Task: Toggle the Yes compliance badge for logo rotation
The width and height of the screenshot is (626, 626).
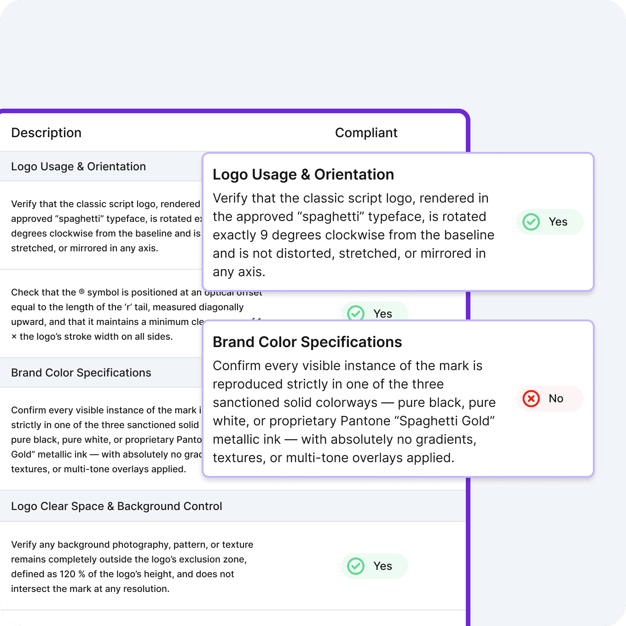Action: [550, 221]
